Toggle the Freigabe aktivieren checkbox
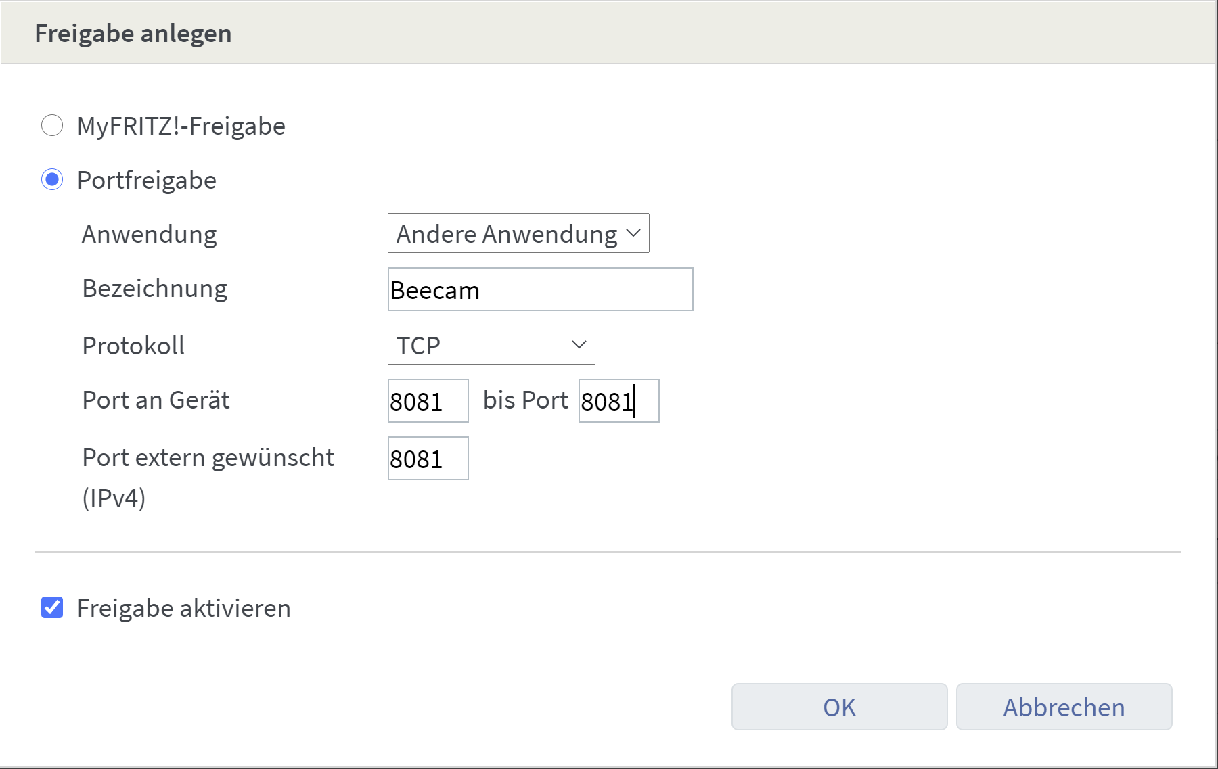The width and height of the screenshot is (1218, 769). click(51, 607)
